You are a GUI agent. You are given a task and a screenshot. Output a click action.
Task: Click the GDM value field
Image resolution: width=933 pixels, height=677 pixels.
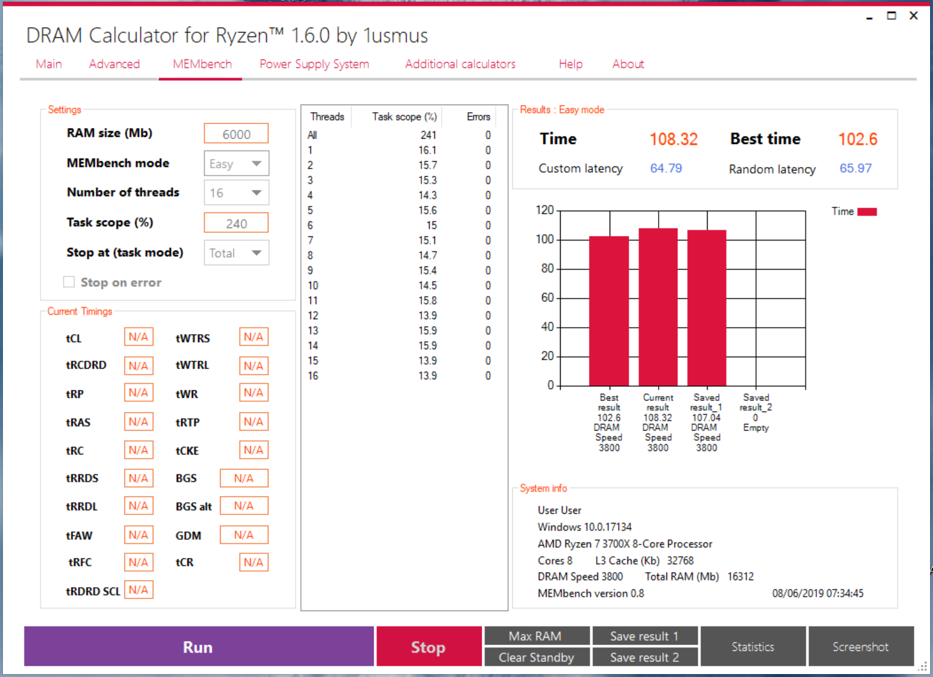tap(244, 535)
